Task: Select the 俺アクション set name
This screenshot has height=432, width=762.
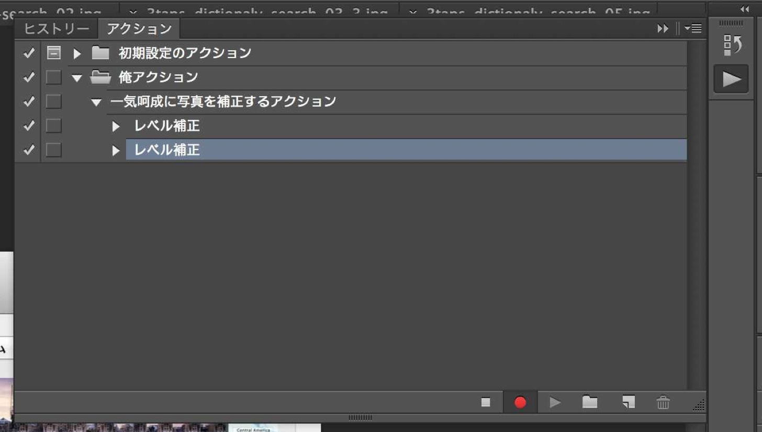Action: pos(158,77)
